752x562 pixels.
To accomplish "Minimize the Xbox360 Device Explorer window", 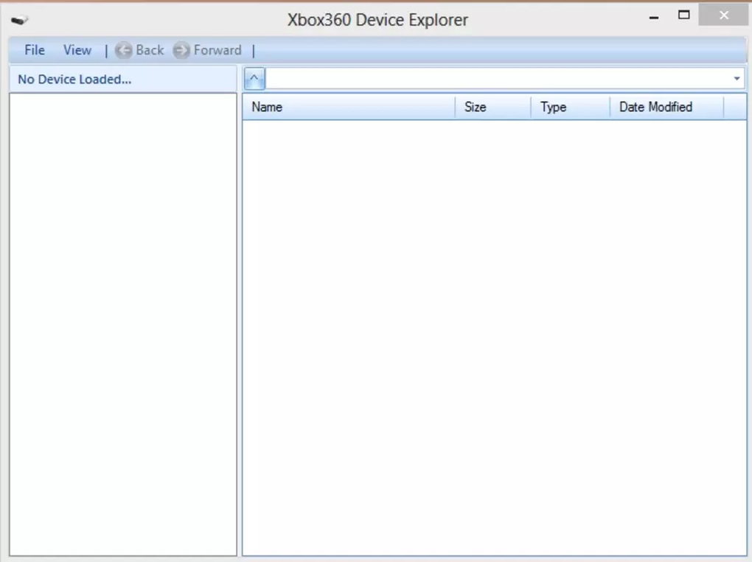I will 654,16.
